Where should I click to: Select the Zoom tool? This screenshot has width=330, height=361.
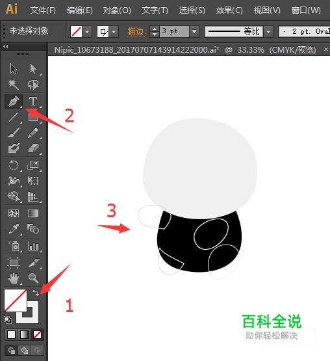pos(33,278)
